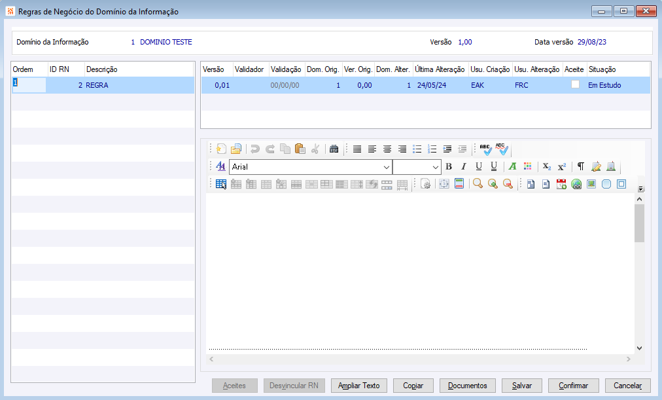Screen dimensions: 662x400
Task: Click the editor vertical scrollbar thumb
Action: 639,223
